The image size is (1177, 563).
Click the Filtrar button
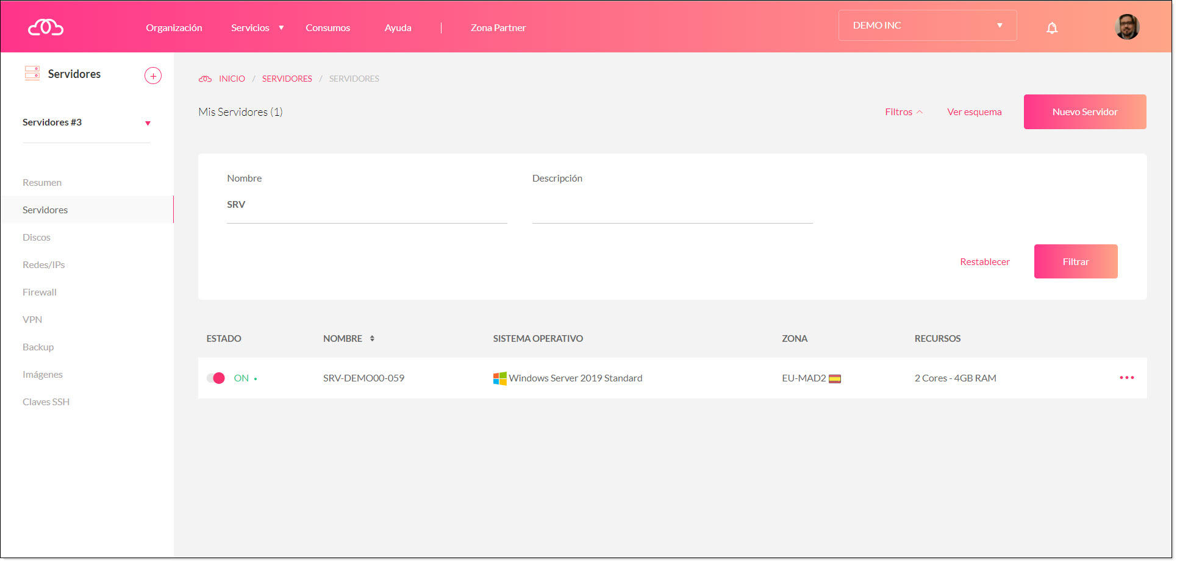click(x=1076, y=261)
